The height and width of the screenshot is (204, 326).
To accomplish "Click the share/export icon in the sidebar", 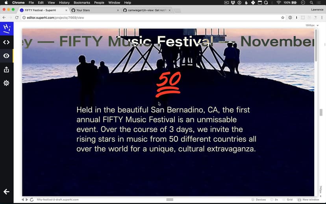I will [6, 70].
